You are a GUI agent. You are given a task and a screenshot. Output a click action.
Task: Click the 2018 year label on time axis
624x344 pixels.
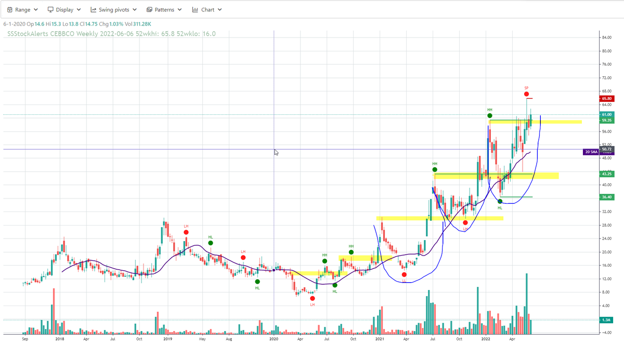coord(60,338)
